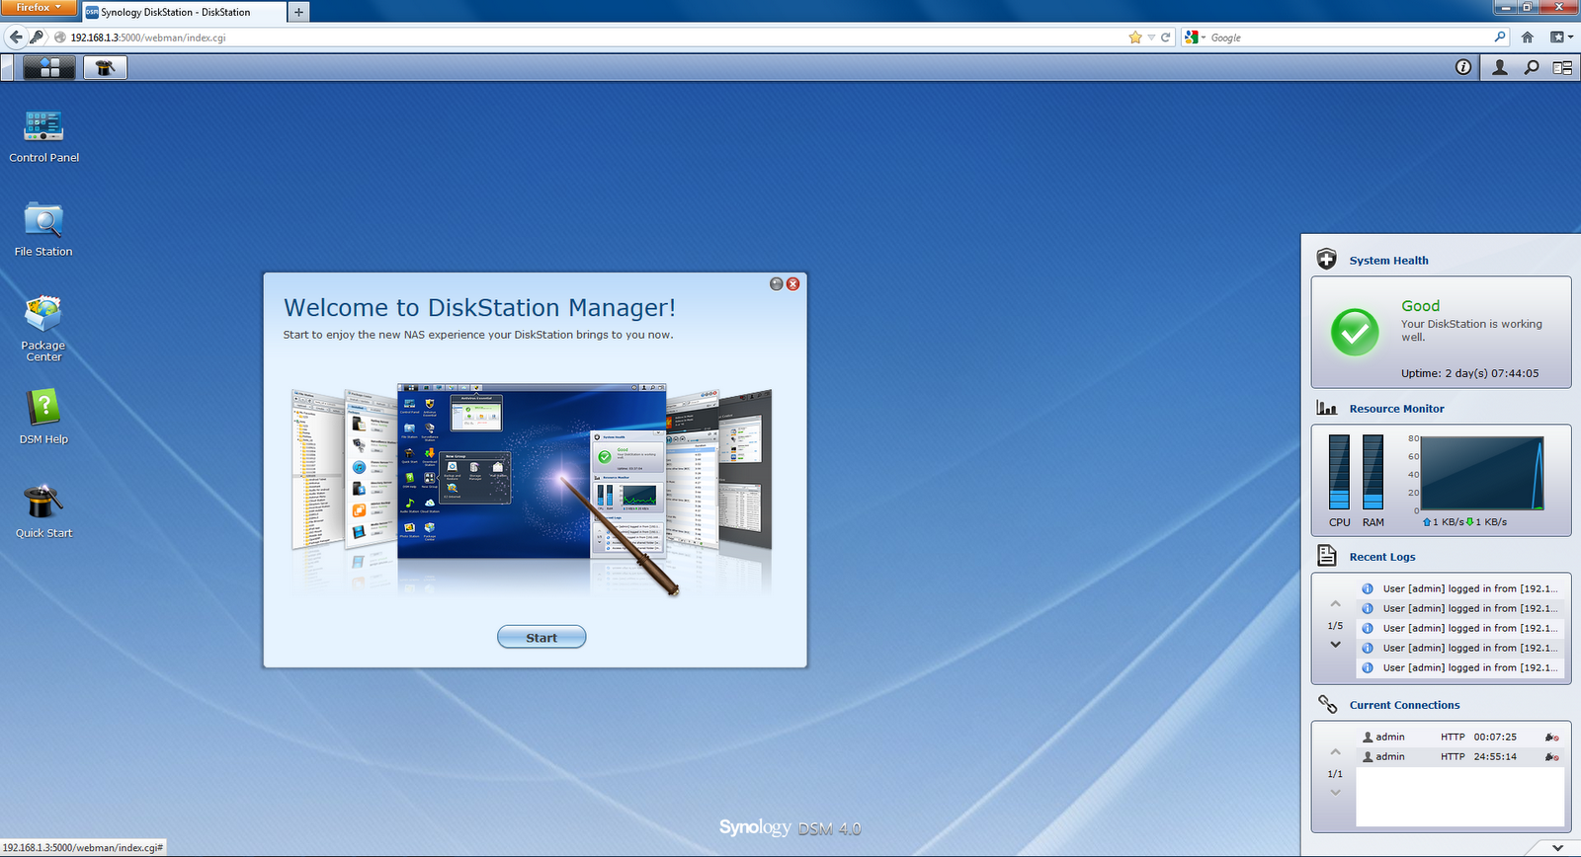Collapse the widget panel with bottom chevron

coord(1558,847)
